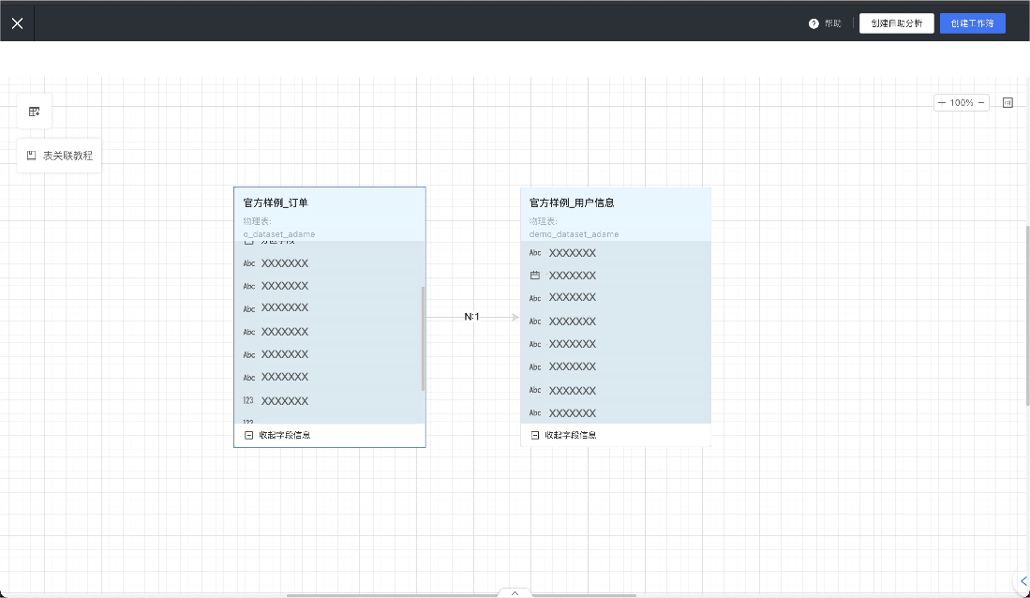Screen dimensions: 1030x598
Task: Click the add table icon on canvas
Action: pos(35,112)
